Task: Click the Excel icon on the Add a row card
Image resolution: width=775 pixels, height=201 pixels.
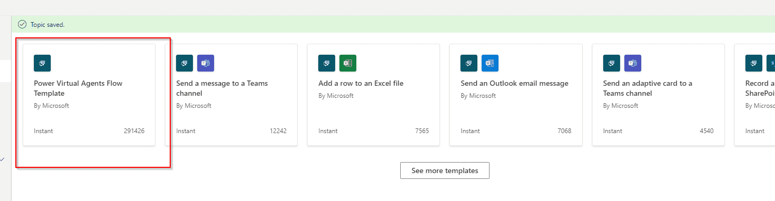Action: click(348, 63)
